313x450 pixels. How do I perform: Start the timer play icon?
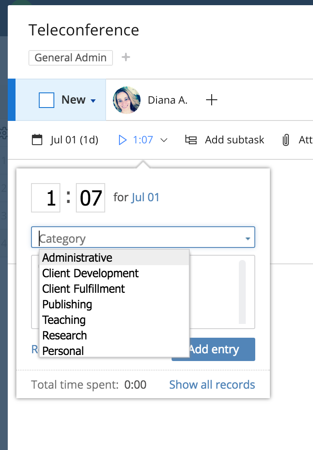pyautogui.click(x=122, y=139)
